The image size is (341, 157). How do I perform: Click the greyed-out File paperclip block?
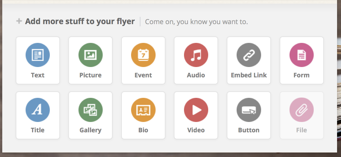click(x=302, y=115)
